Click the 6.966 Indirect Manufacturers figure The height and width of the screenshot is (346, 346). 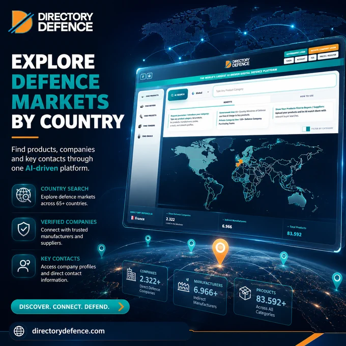(x=227, y=226)
